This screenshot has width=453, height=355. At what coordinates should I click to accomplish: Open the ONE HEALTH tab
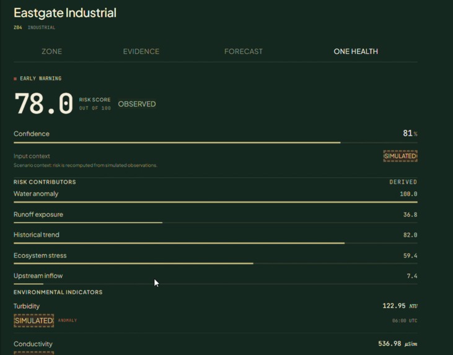pyautogui.click(x=356, y=51)
